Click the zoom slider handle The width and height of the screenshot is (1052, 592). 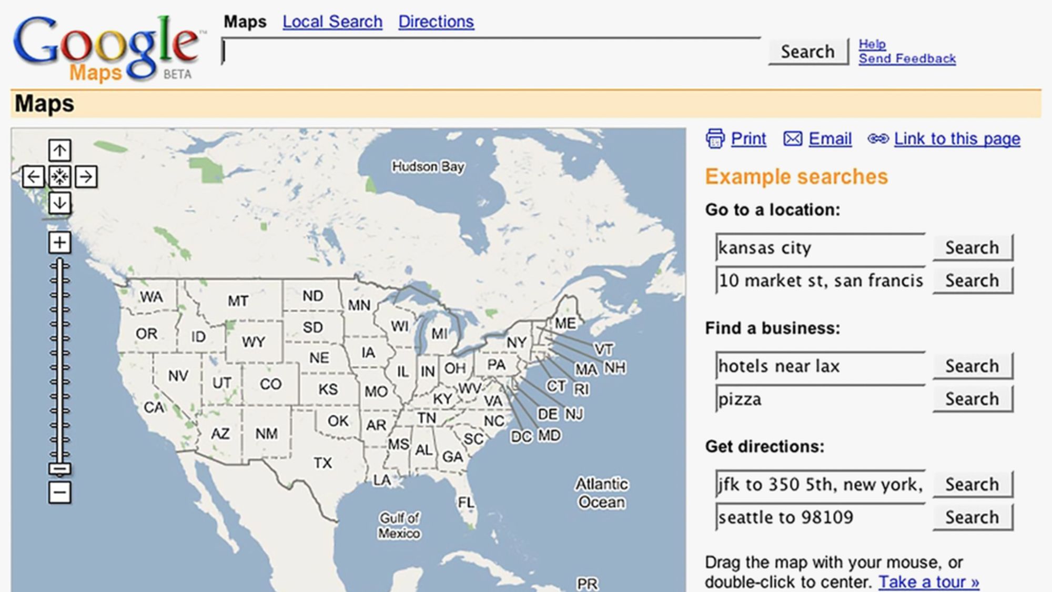pyautogui.click(x=59, y=469)
